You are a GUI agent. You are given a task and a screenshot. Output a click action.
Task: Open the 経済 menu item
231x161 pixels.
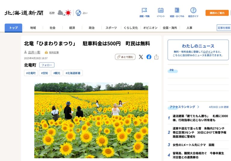click(72, 28)
